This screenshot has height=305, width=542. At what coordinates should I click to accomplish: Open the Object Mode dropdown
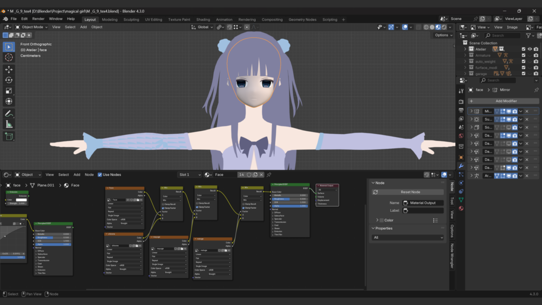[32, 27]
